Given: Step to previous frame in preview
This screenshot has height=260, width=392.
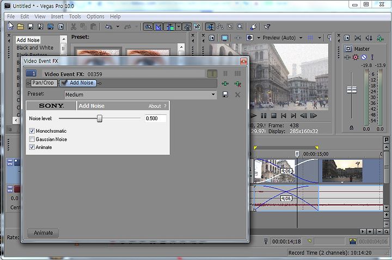Looking at the screenshot, I should coord(303,116).
